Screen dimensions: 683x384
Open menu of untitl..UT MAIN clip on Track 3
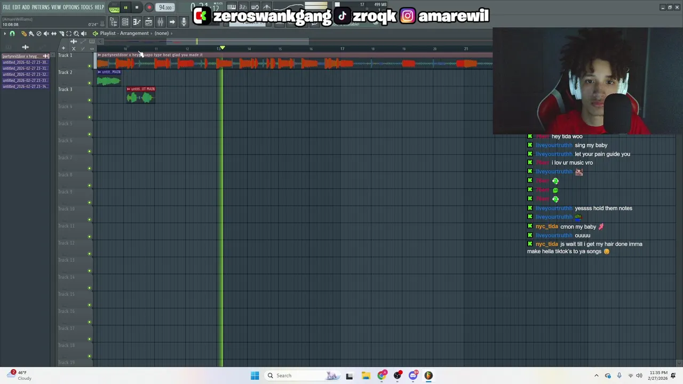coord(129,89)
